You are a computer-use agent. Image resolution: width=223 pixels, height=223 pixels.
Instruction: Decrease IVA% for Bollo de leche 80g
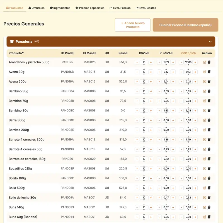[x=137, y=198]
